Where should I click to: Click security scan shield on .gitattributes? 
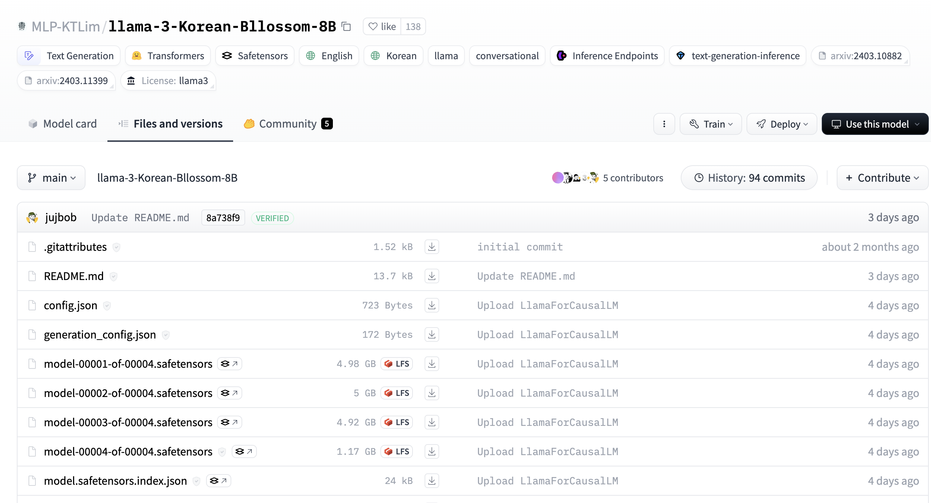tap(117, 247)
